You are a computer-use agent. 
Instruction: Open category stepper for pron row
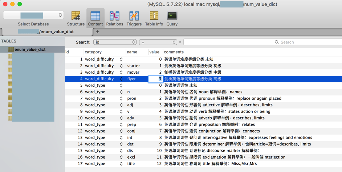click(121, 99)
